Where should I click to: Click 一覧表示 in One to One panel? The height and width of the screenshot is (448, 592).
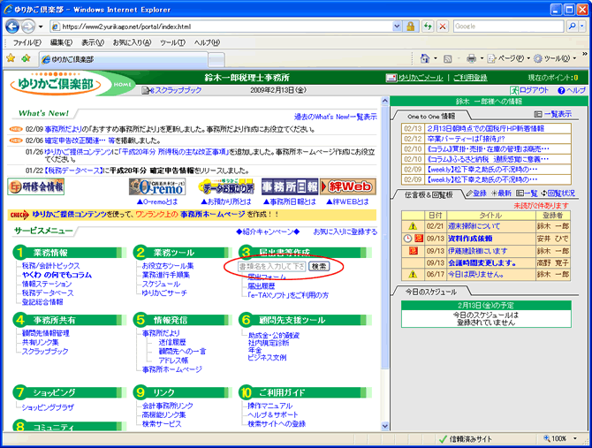point(553,114)
